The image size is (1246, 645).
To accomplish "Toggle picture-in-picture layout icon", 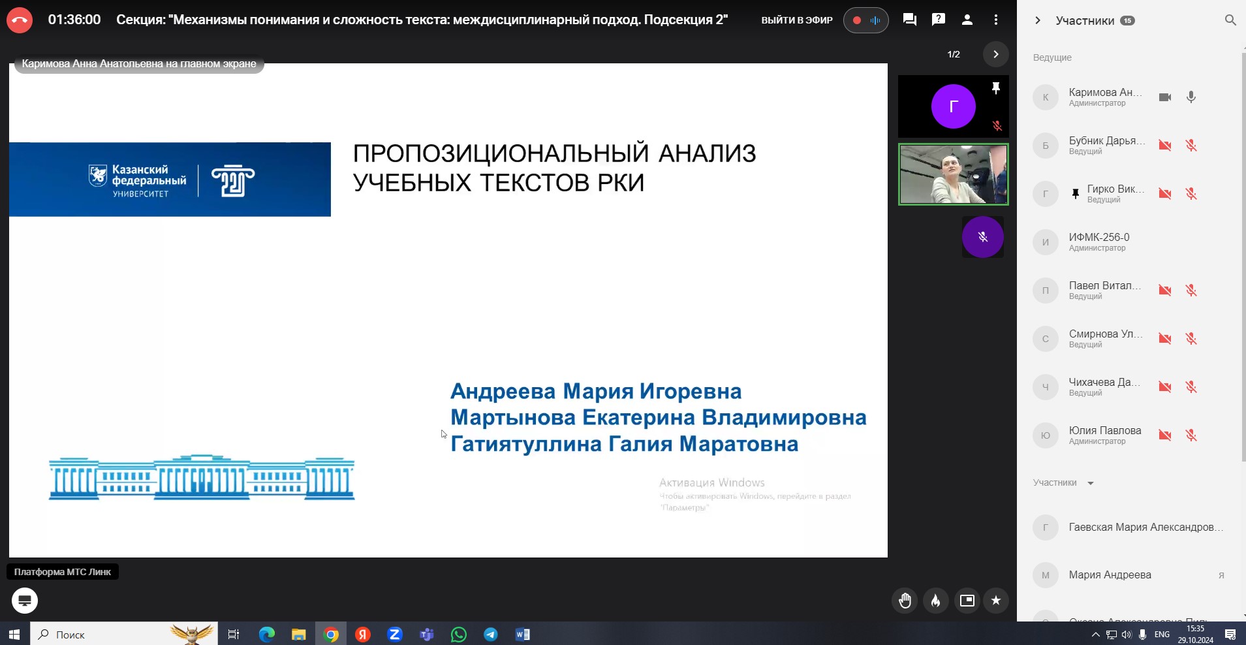I will click(967, 601).
